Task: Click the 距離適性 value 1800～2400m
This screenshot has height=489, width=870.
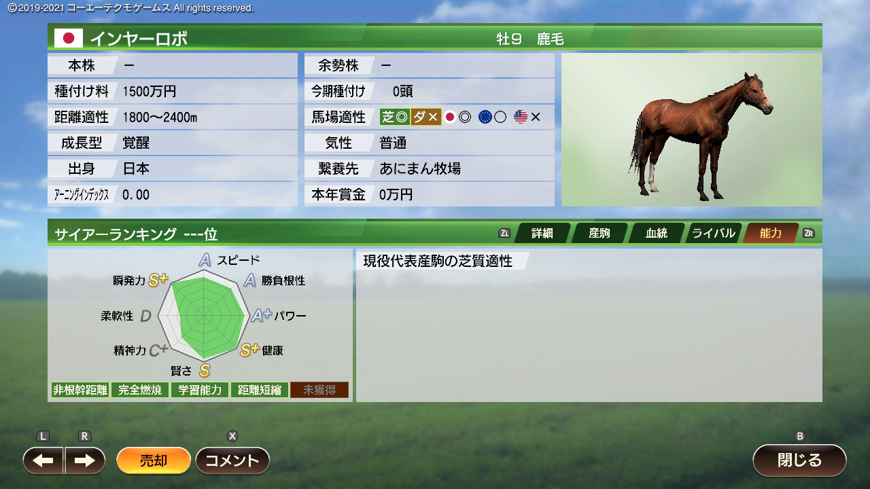Action: pos(160,117)
